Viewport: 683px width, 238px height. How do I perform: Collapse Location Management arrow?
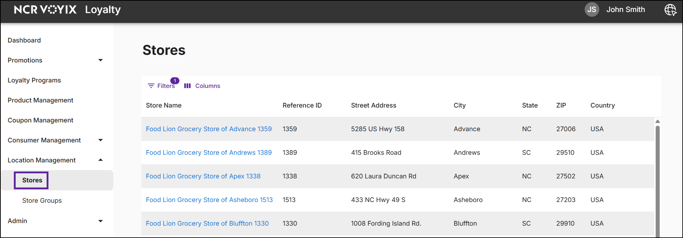(101, 160)
